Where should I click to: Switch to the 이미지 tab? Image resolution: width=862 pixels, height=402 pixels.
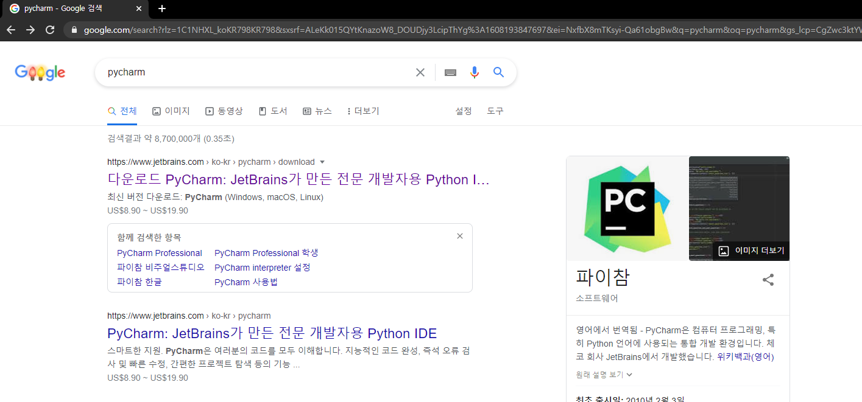click(x=171, y=111)
